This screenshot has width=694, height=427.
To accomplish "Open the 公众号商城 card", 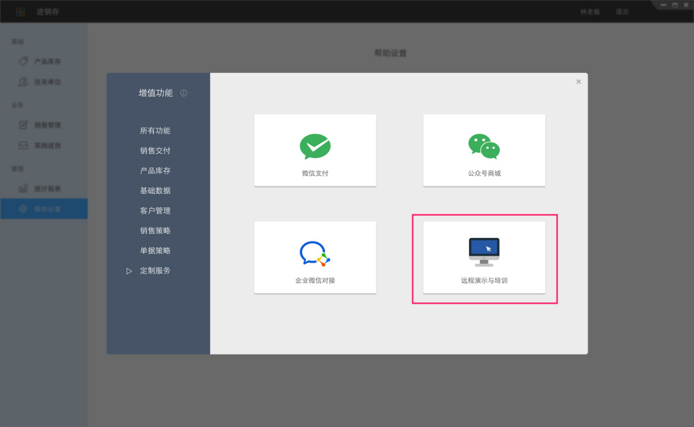I will click(484, 150).
